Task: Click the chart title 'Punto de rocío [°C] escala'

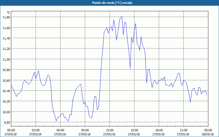Action: coord(112,3)
